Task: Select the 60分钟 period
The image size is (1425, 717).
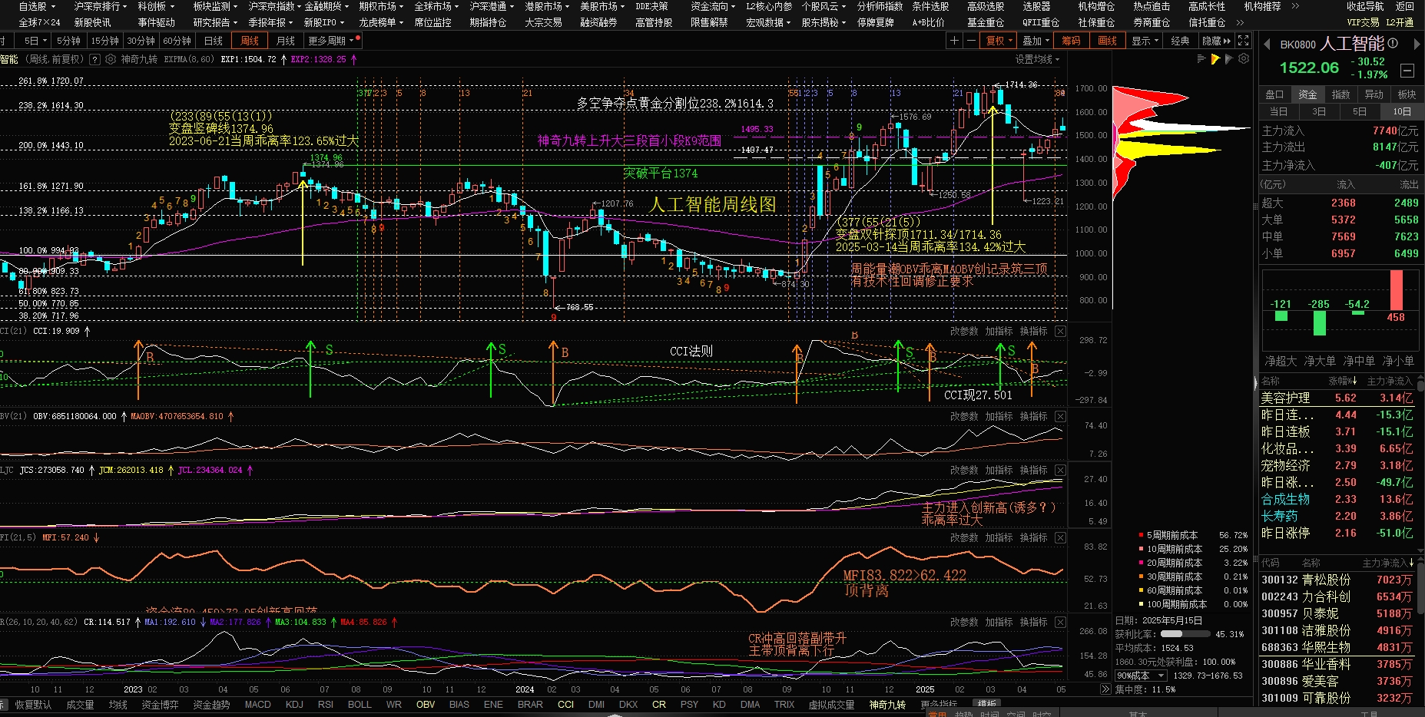Action: 177,41
